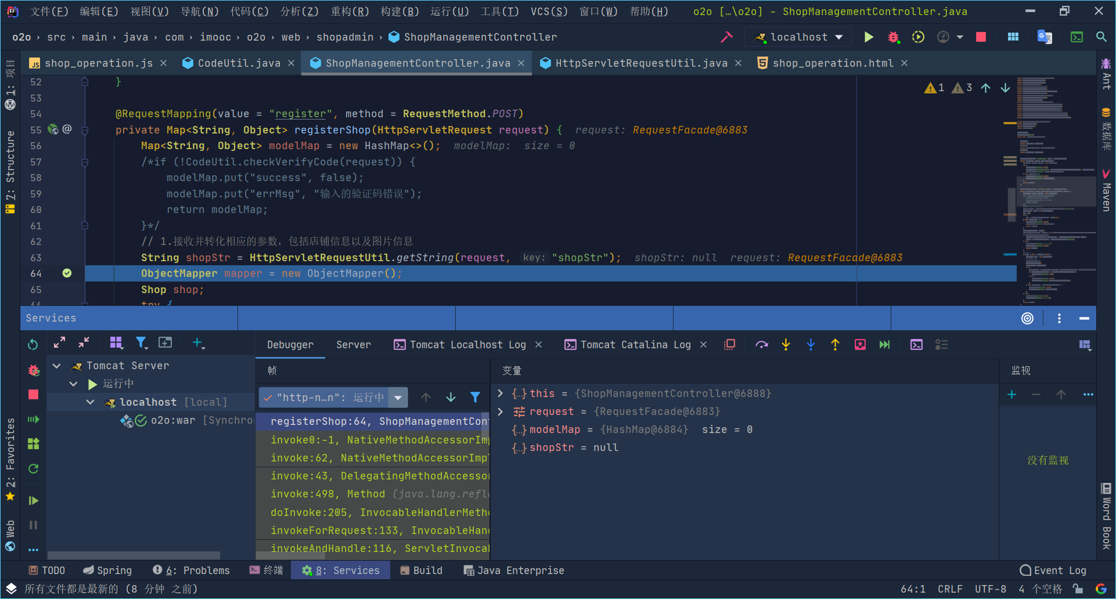Open the Event Log tool window

pos(1053,571)
